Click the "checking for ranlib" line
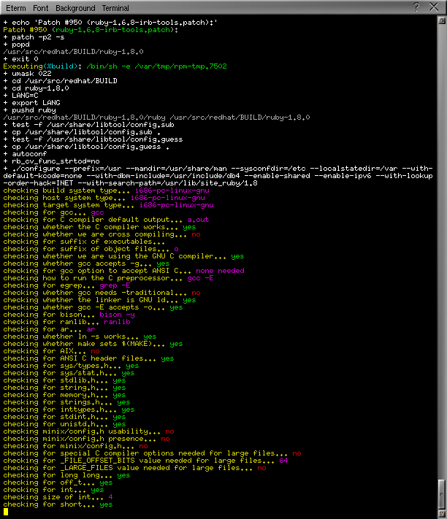This screenshot has width=447, height=519. pos(67,322)
